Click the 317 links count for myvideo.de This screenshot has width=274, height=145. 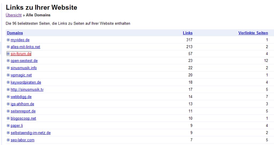point(189,40)
